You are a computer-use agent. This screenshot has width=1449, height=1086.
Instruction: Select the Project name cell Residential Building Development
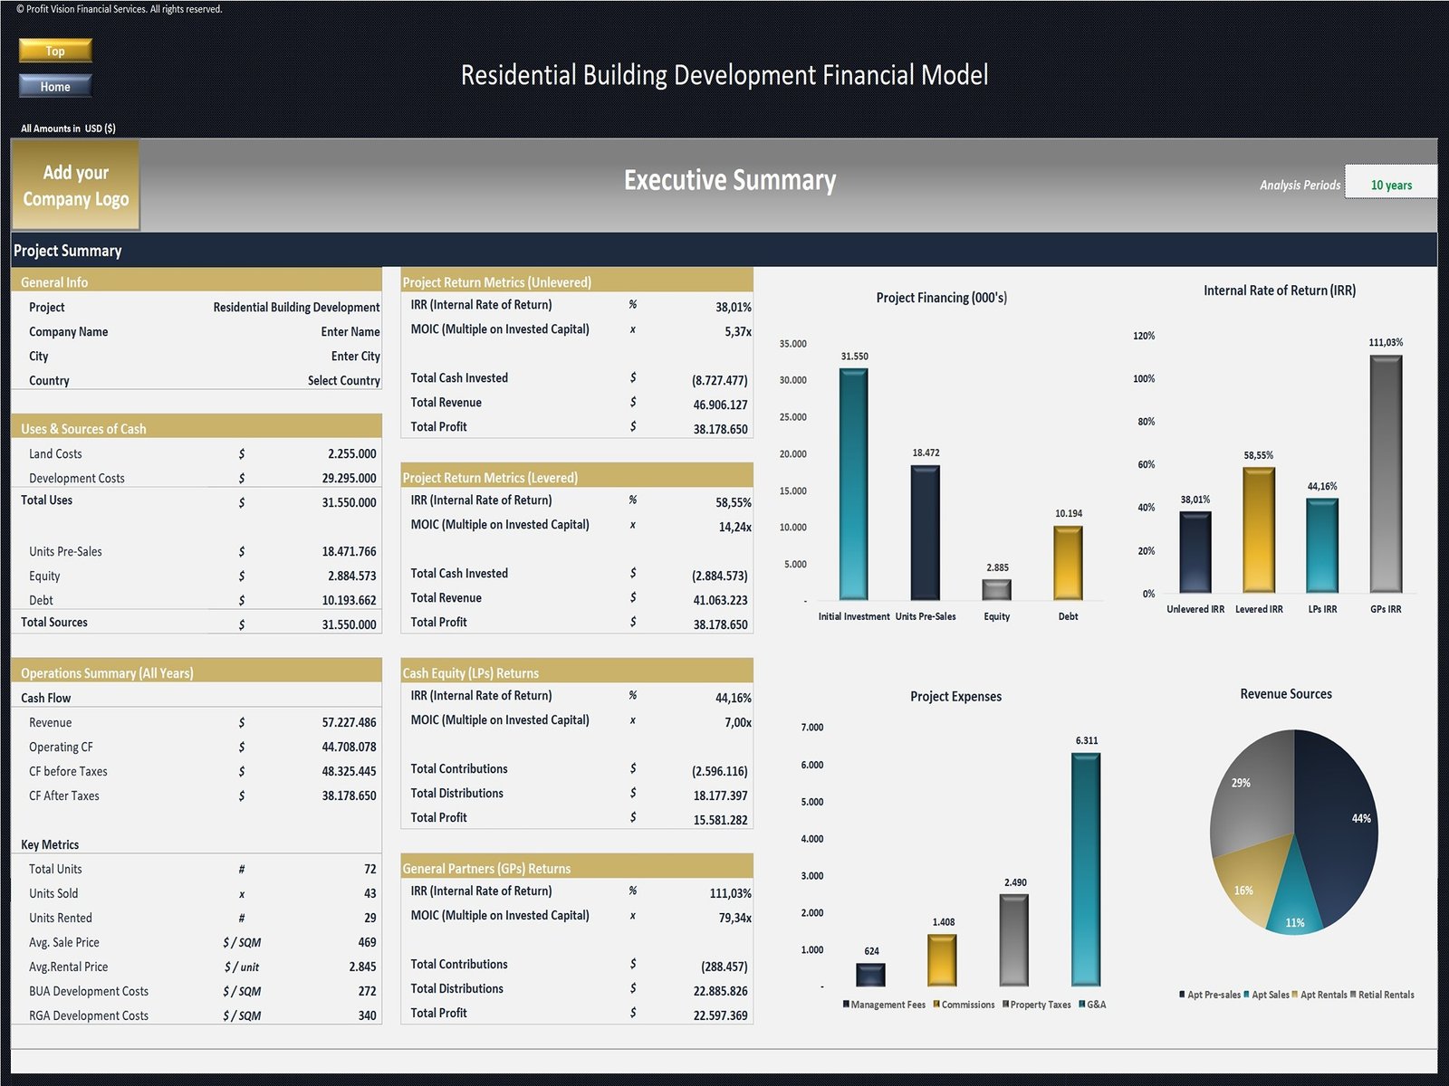coord(296,308)
